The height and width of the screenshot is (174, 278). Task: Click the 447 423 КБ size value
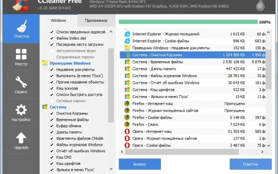[235, 69]
